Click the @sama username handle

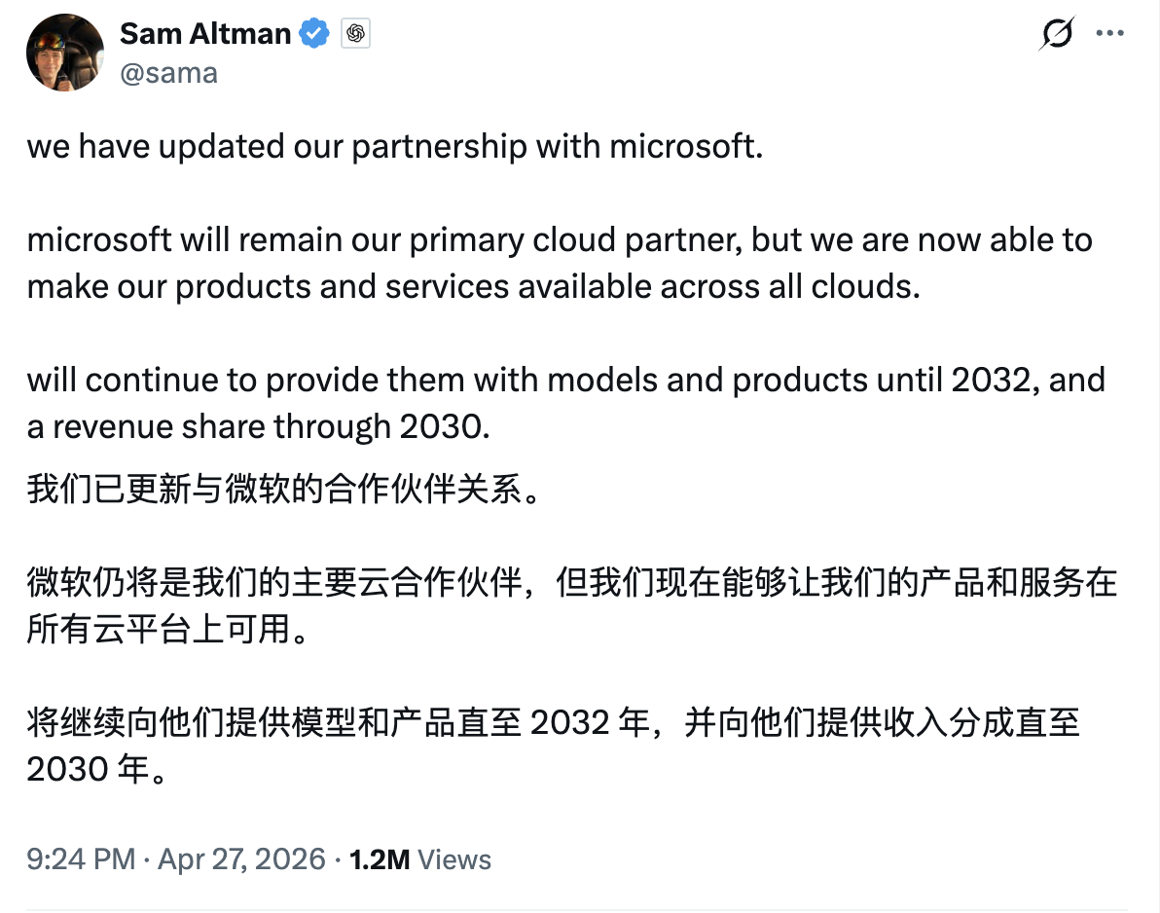tap(167, 72)
